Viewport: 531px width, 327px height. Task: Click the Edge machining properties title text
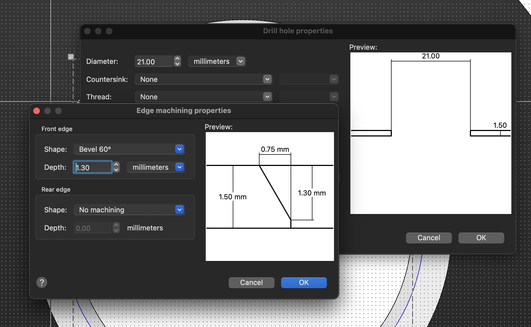click(184, 111)
